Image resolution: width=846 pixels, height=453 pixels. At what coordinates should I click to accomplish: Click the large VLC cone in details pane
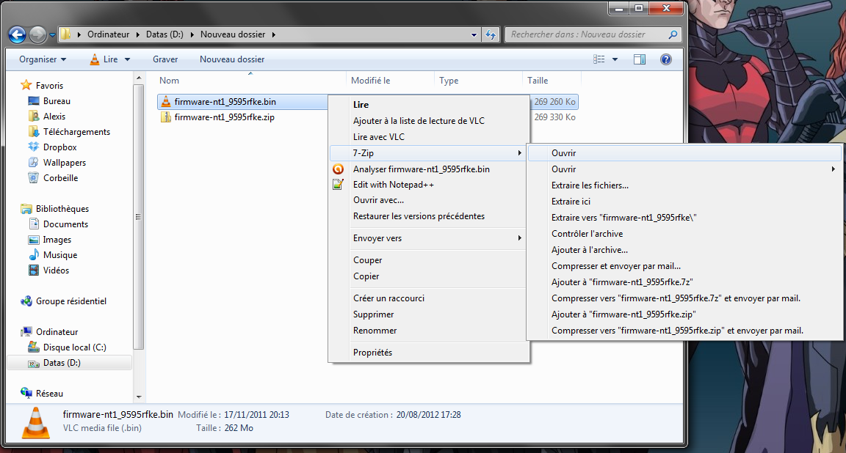[x=36, y=422]
